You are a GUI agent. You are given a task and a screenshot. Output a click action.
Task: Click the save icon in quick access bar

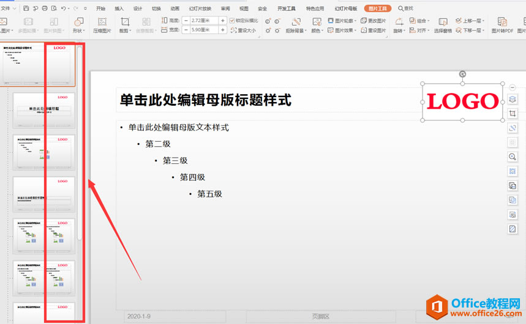pos(26,9)
